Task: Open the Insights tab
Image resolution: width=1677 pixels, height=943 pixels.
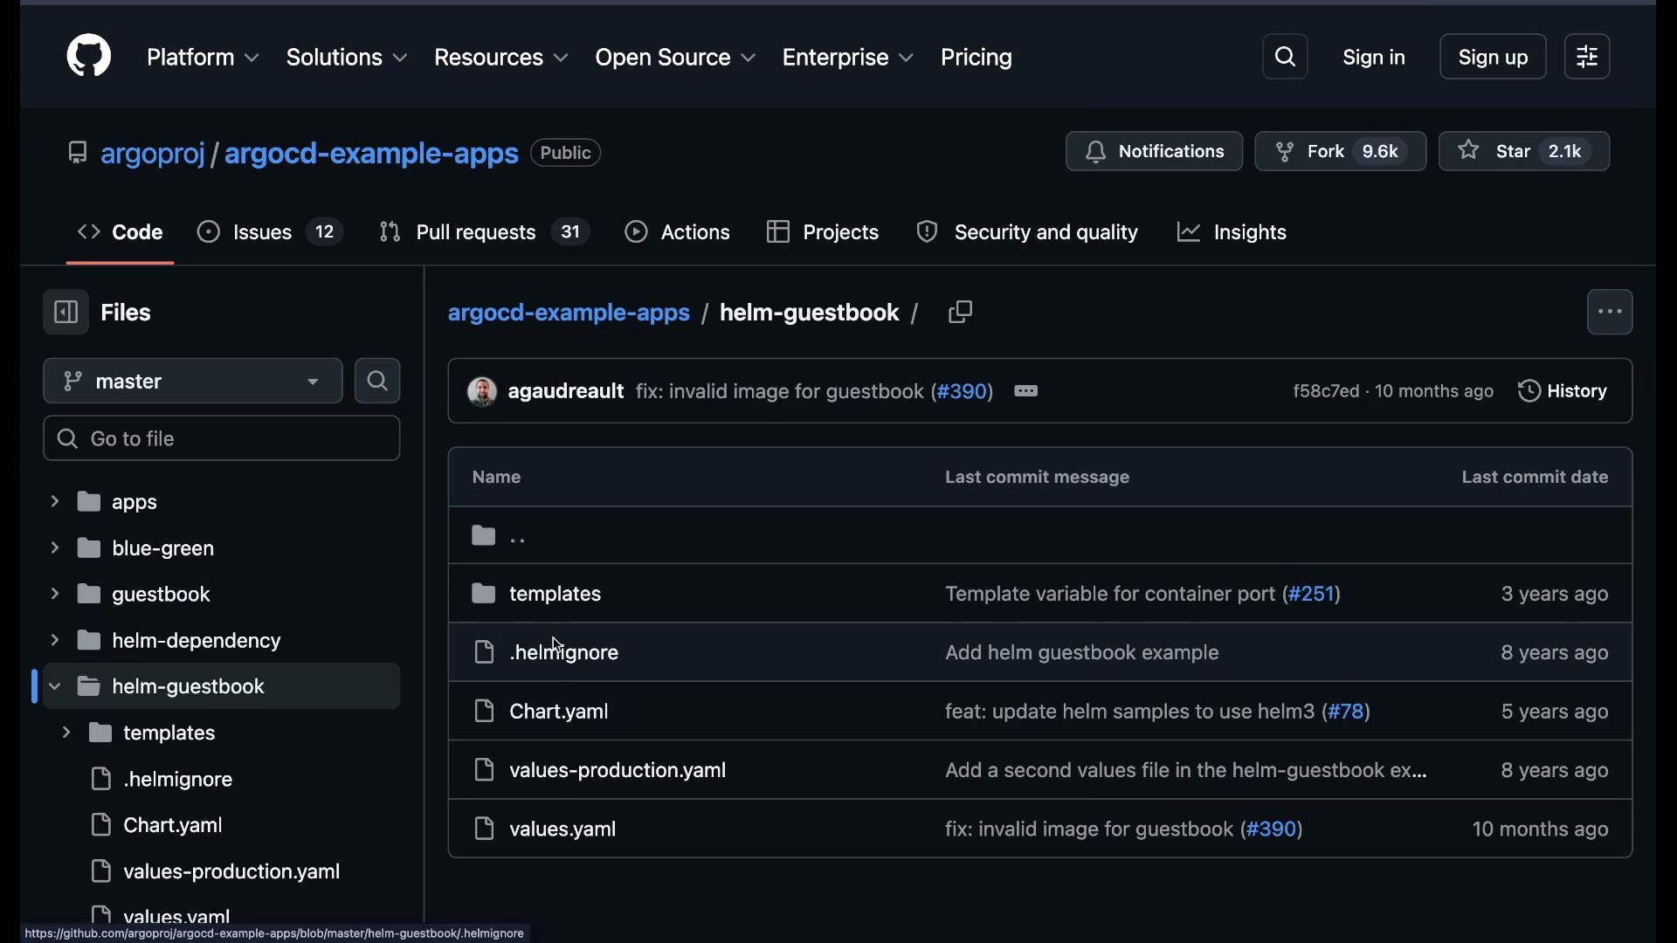Action: [x=1232, y=232]
